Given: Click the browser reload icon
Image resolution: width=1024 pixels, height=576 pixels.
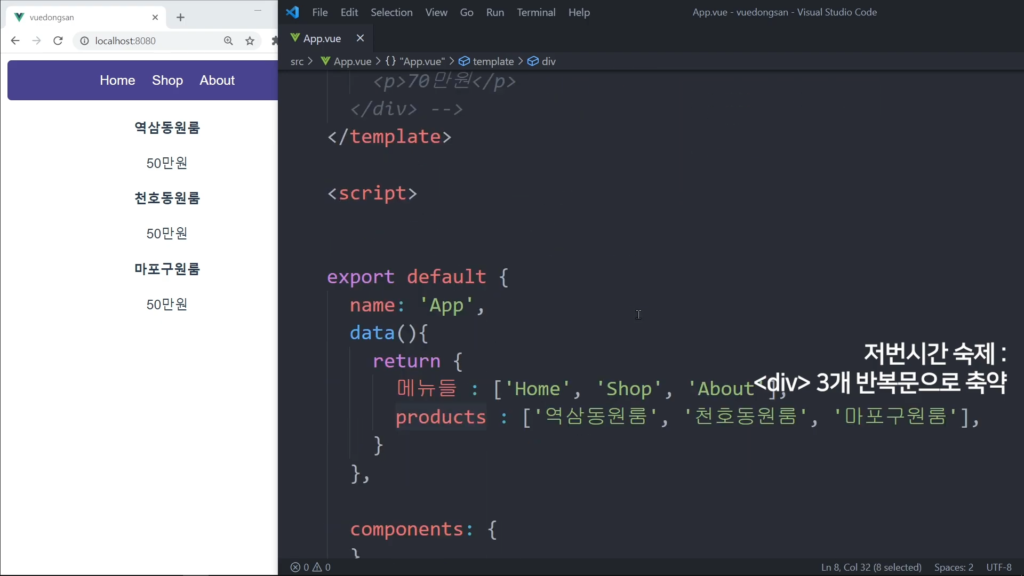Looking at the screenshot, I should [x=58, y=41].
